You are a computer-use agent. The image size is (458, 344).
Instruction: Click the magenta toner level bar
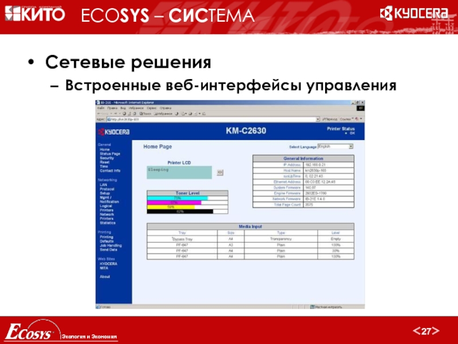(x=174, y=202)
